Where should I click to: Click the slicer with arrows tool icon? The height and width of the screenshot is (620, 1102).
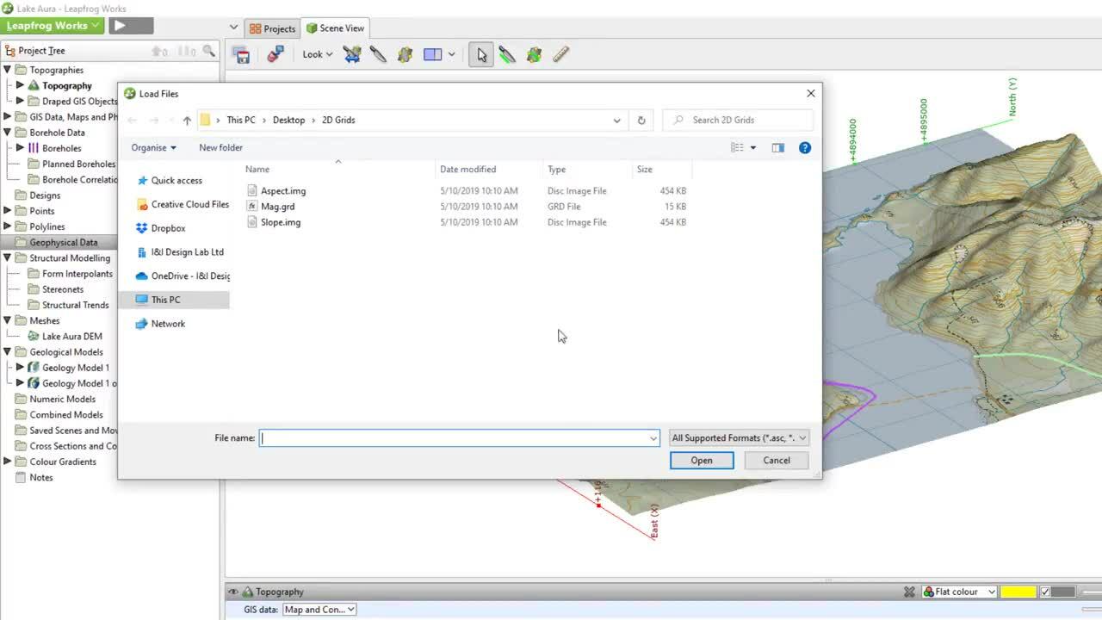tap(352, 54)
